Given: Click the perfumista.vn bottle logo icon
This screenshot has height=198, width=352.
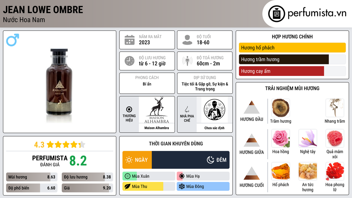Looking at the screenshot, I should point(276,14).
